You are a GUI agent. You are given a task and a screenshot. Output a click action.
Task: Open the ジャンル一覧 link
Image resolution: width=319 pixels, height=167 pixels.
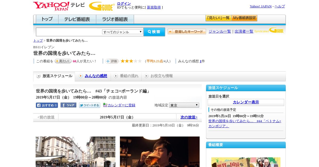click(x=220, y=31)
